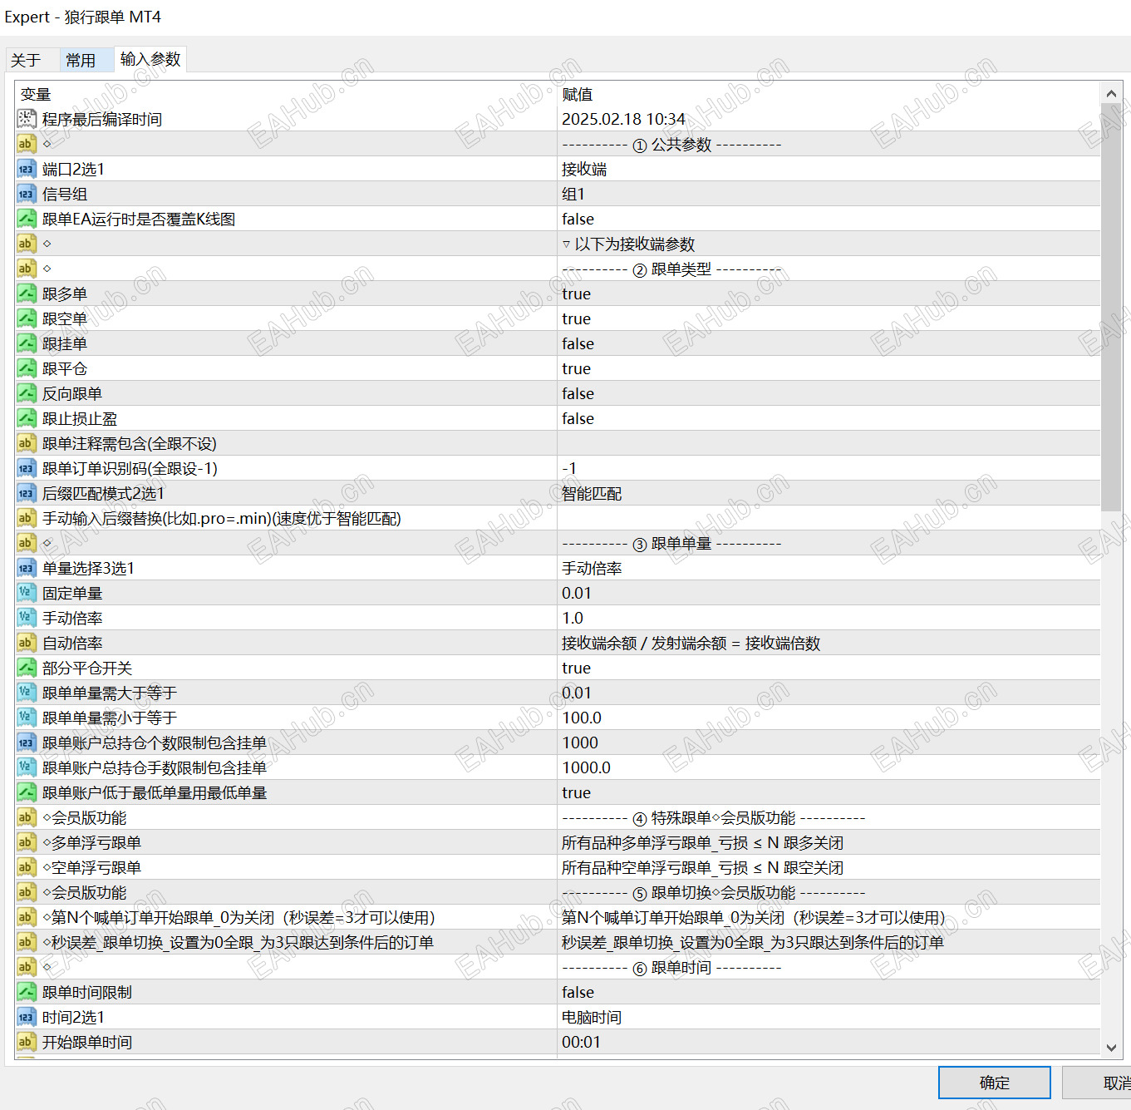This screenshot has height=1110, width=1131.
Task: Click the 123 icon next to 信号组
Action: tap(25, 193)
